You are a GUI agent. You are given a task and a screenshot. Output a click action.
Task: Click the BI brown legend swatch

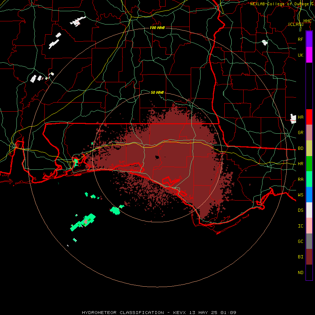[309, 257]
